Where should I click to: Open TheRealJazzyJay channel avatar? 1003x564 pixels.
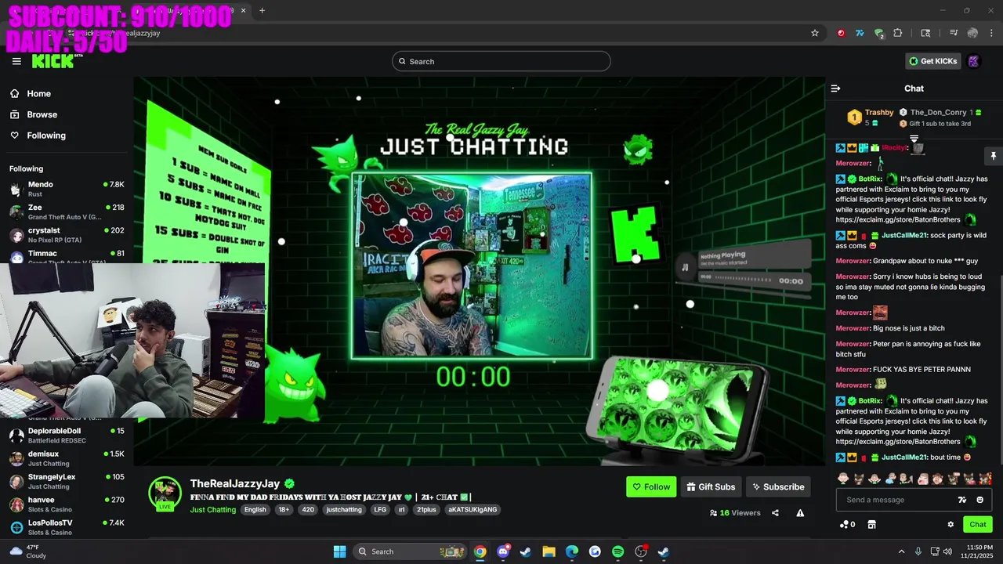[165, 493]
